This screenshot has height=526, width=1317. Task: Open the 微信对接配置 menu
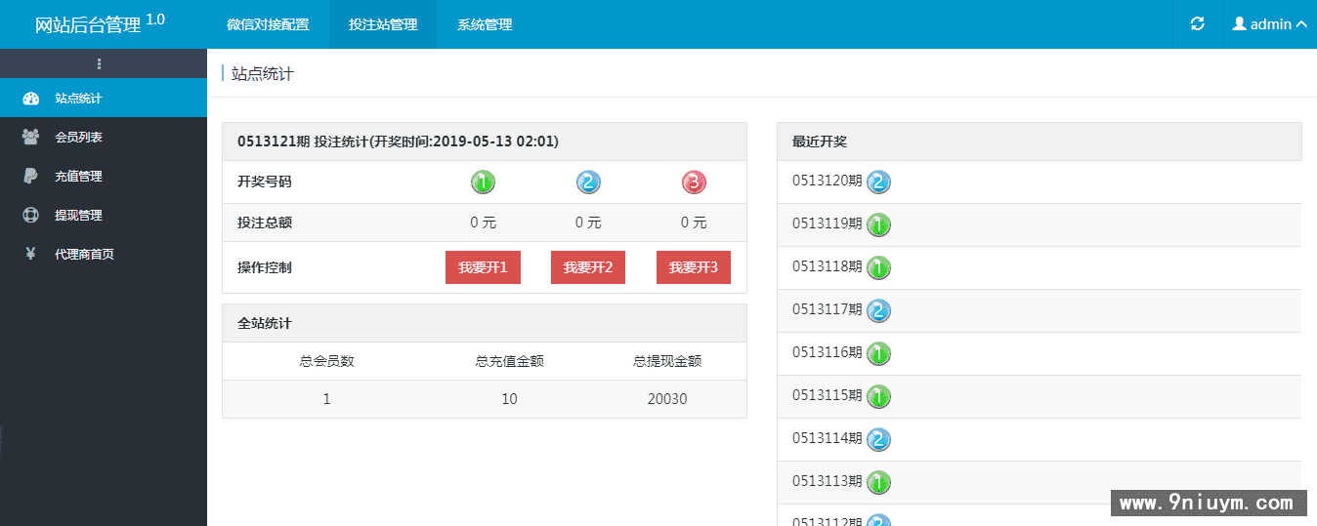click(x=268, y=24)
